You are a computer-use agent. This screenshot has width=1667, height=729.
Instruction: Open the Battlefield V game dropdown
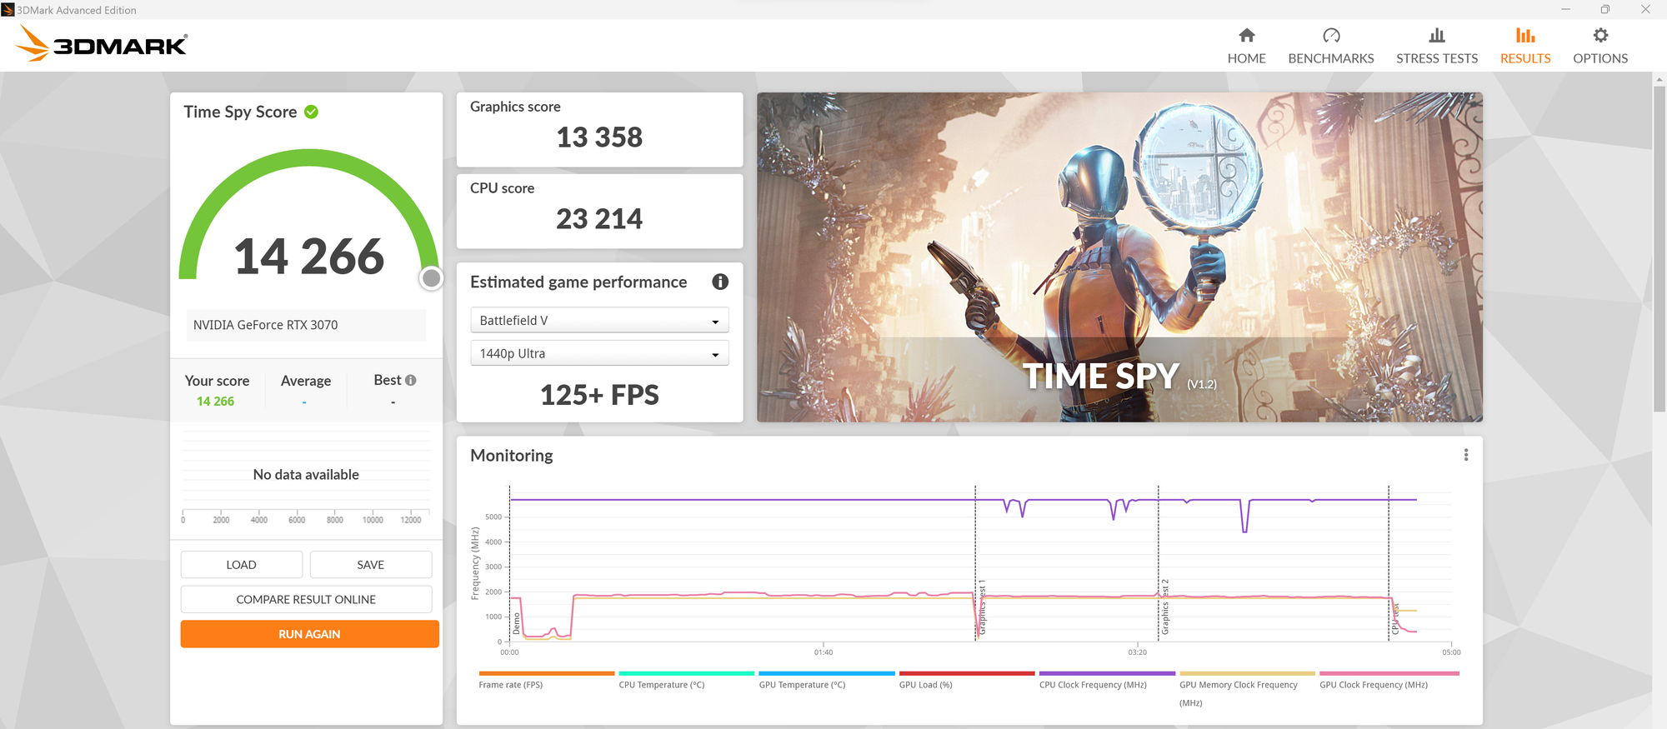coord(599,321)
